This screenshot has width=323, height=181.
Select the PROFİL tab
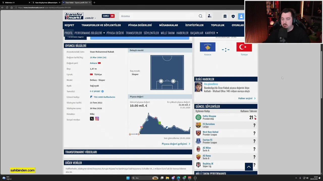[68, 33]
